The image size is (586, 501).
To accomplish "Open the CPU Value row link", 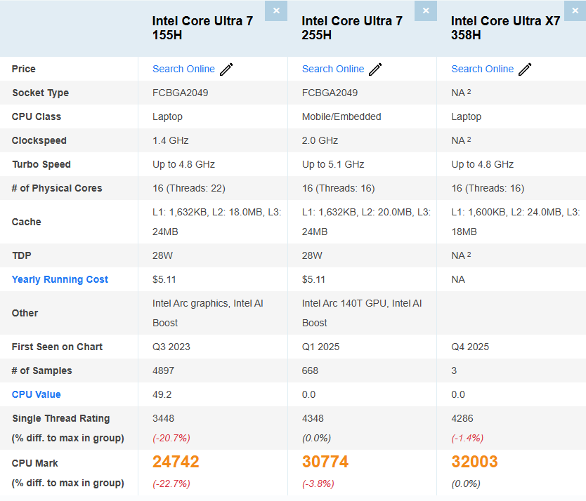I will point(36,394).
